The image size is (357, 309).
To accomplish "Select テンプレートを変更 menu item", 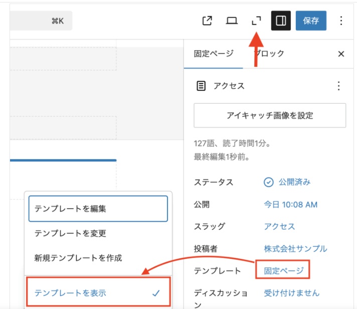I will 98,233.
